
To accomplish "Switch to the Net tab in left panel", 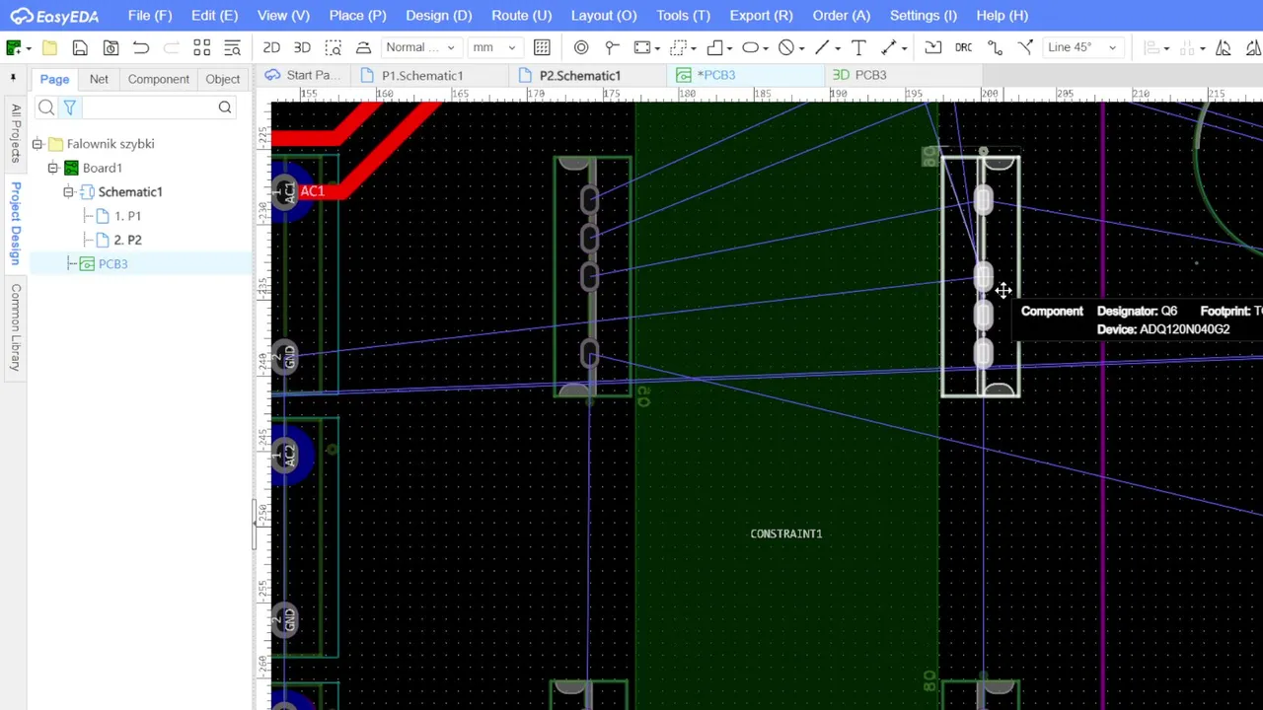I will tap(99, 79).
